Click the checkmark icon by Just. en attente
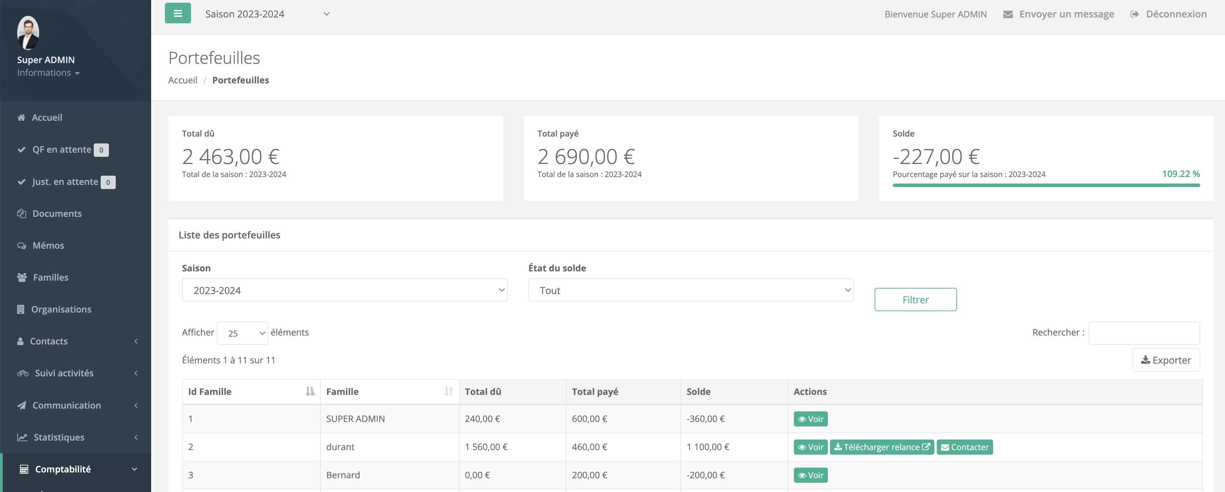This screenshot has height=492, width=1225. pyautogui.click(x=21, y=182)
